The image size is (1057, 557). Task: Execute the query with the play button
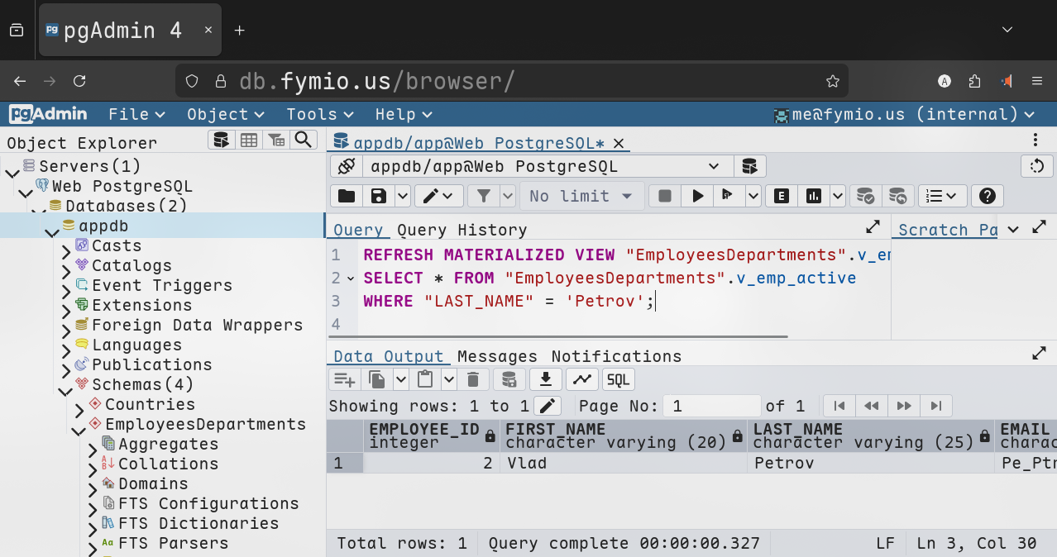point(698,196)
